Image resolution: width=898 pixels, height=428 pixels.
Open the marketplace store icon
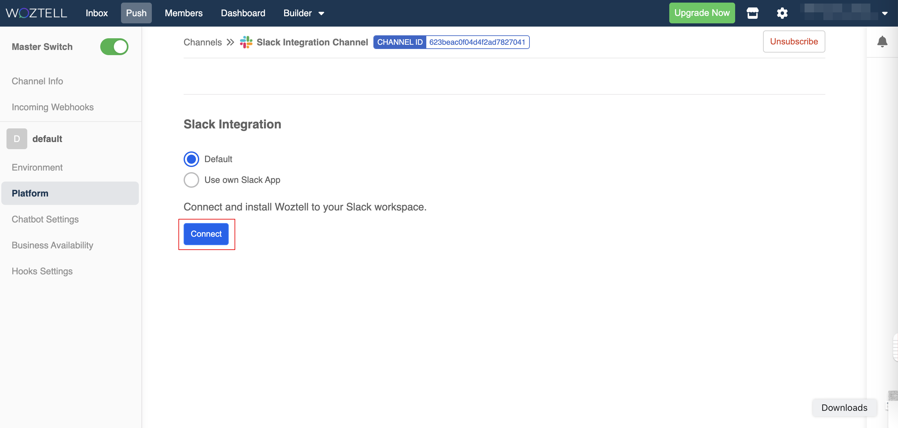(x=752, y=13)
